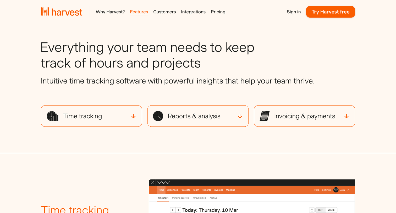The height and width of the screenshot is (213, 396).
Task: Open the Archive sub-tab
Action: tap(213, 198)
